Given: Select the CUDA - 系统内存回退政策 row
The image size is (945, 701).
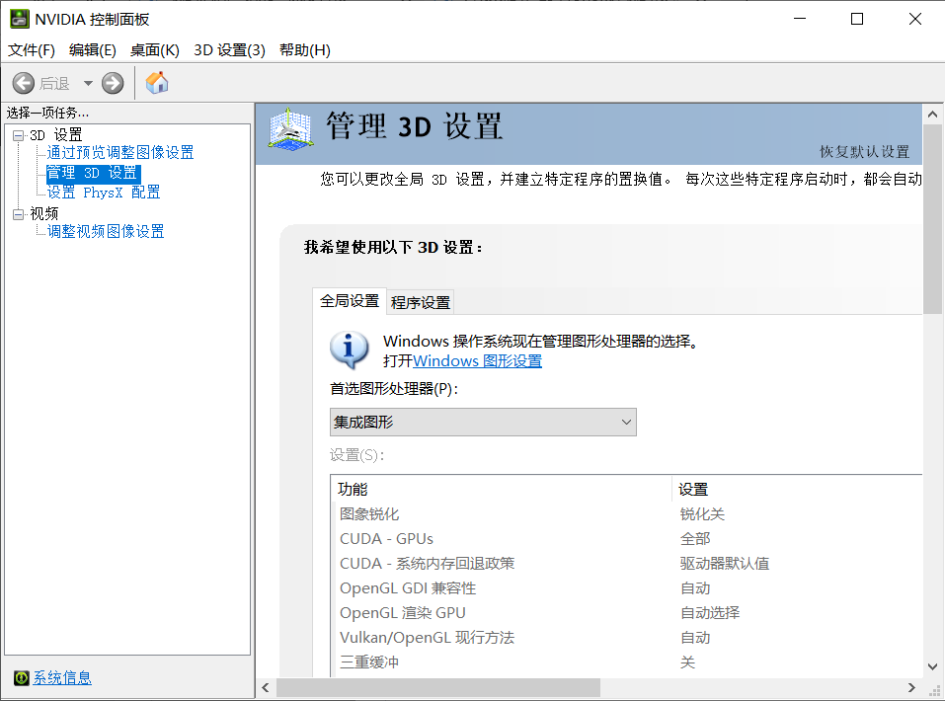Looking at the screenshot, I should pos(627,564).
